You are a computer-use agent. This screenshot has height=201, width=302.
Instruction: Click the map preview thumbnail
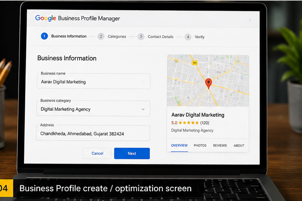[208, 80]
